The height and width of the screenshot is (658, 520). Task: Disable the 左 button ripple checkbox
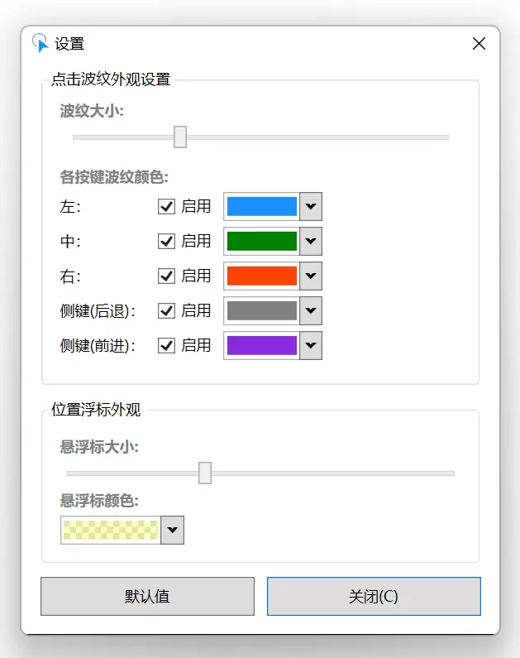[x=166, y=206]
